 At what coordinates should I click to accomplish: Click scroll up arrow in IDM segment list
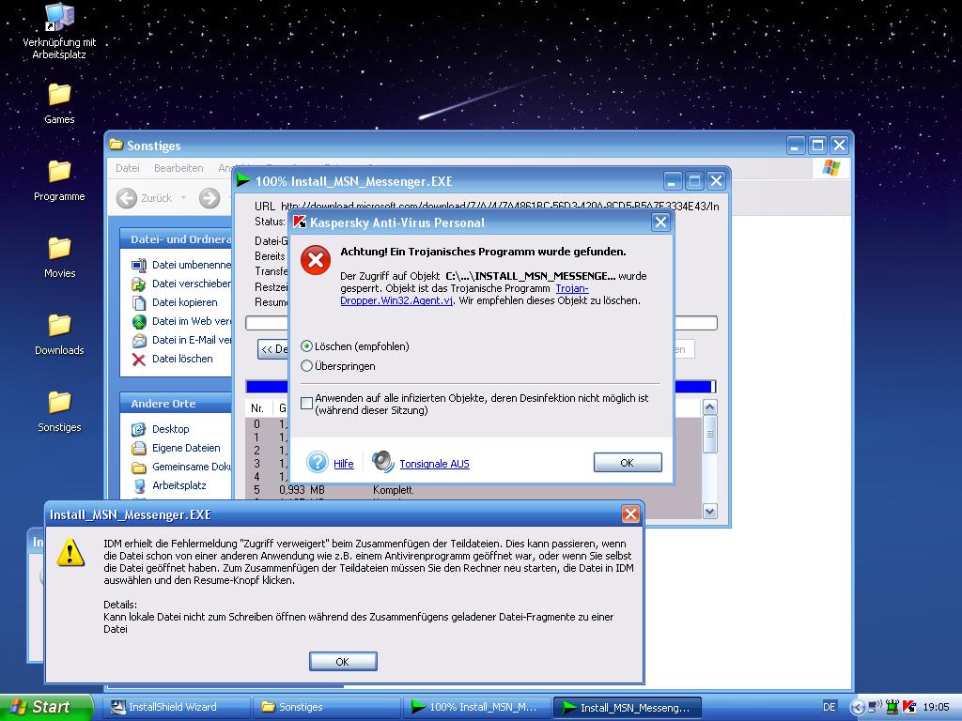(x=710, y=407)
